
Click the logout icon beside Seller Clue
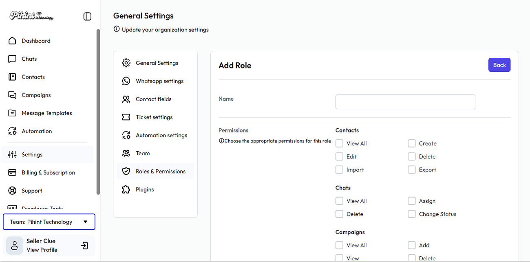click(x=84, y=246)
